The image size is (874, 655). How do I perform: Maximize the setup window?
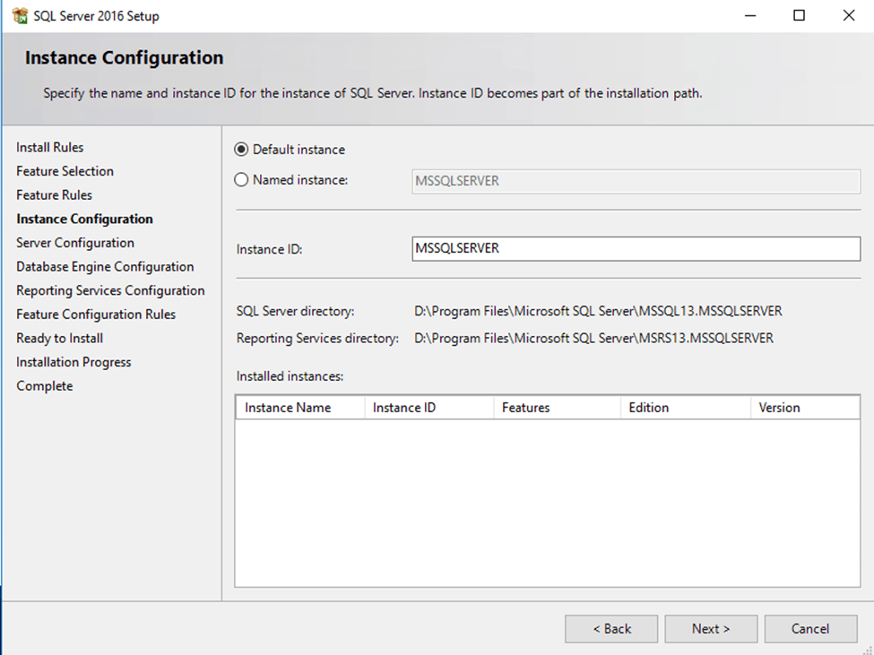pyautogui.click(x=800, y=16)
